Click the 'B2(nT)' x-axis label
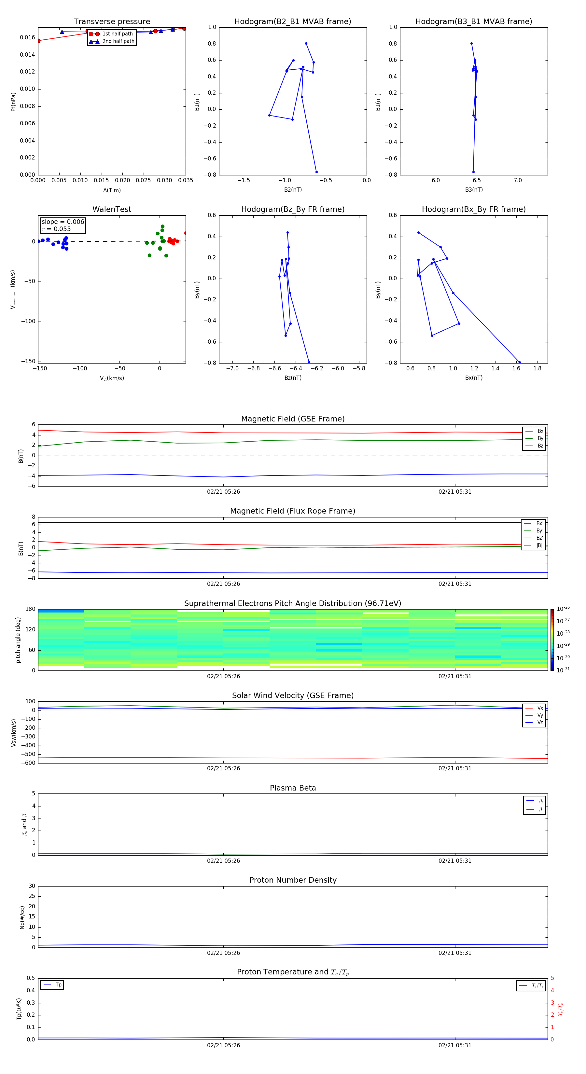This screenshot has width=586, height=1074. (x=293, y=190)
